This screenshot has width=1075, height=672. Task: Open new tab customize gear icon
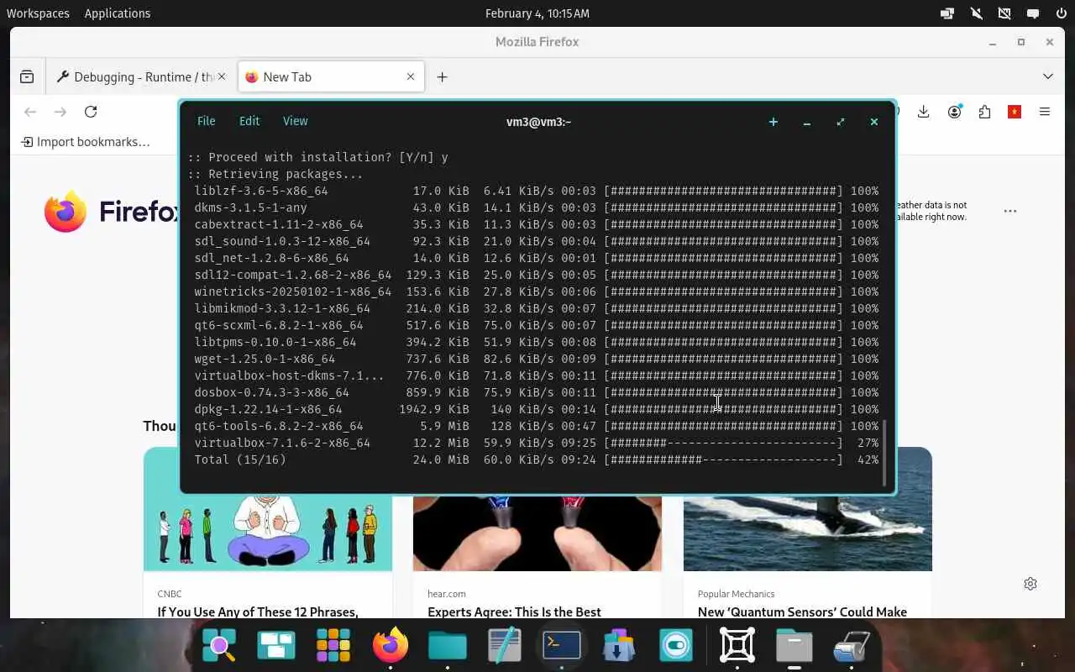click(1030, 584)
